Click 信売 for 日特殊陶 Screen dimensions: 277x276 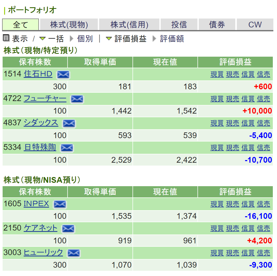(263, 148)
